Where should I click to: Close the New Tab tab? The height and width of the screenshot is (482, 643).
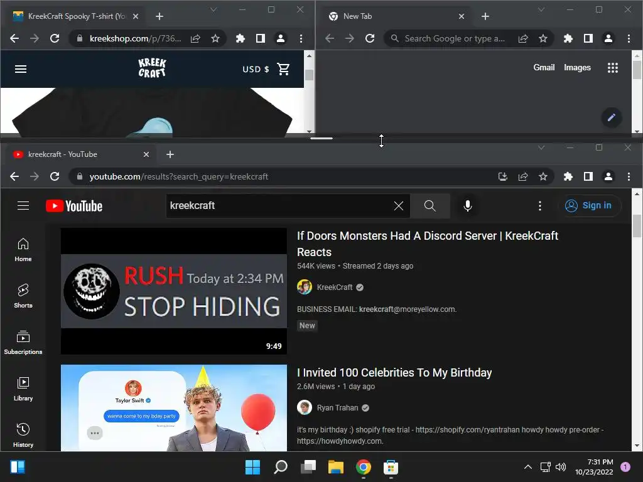pyautogui.click(x=462, y=16)
